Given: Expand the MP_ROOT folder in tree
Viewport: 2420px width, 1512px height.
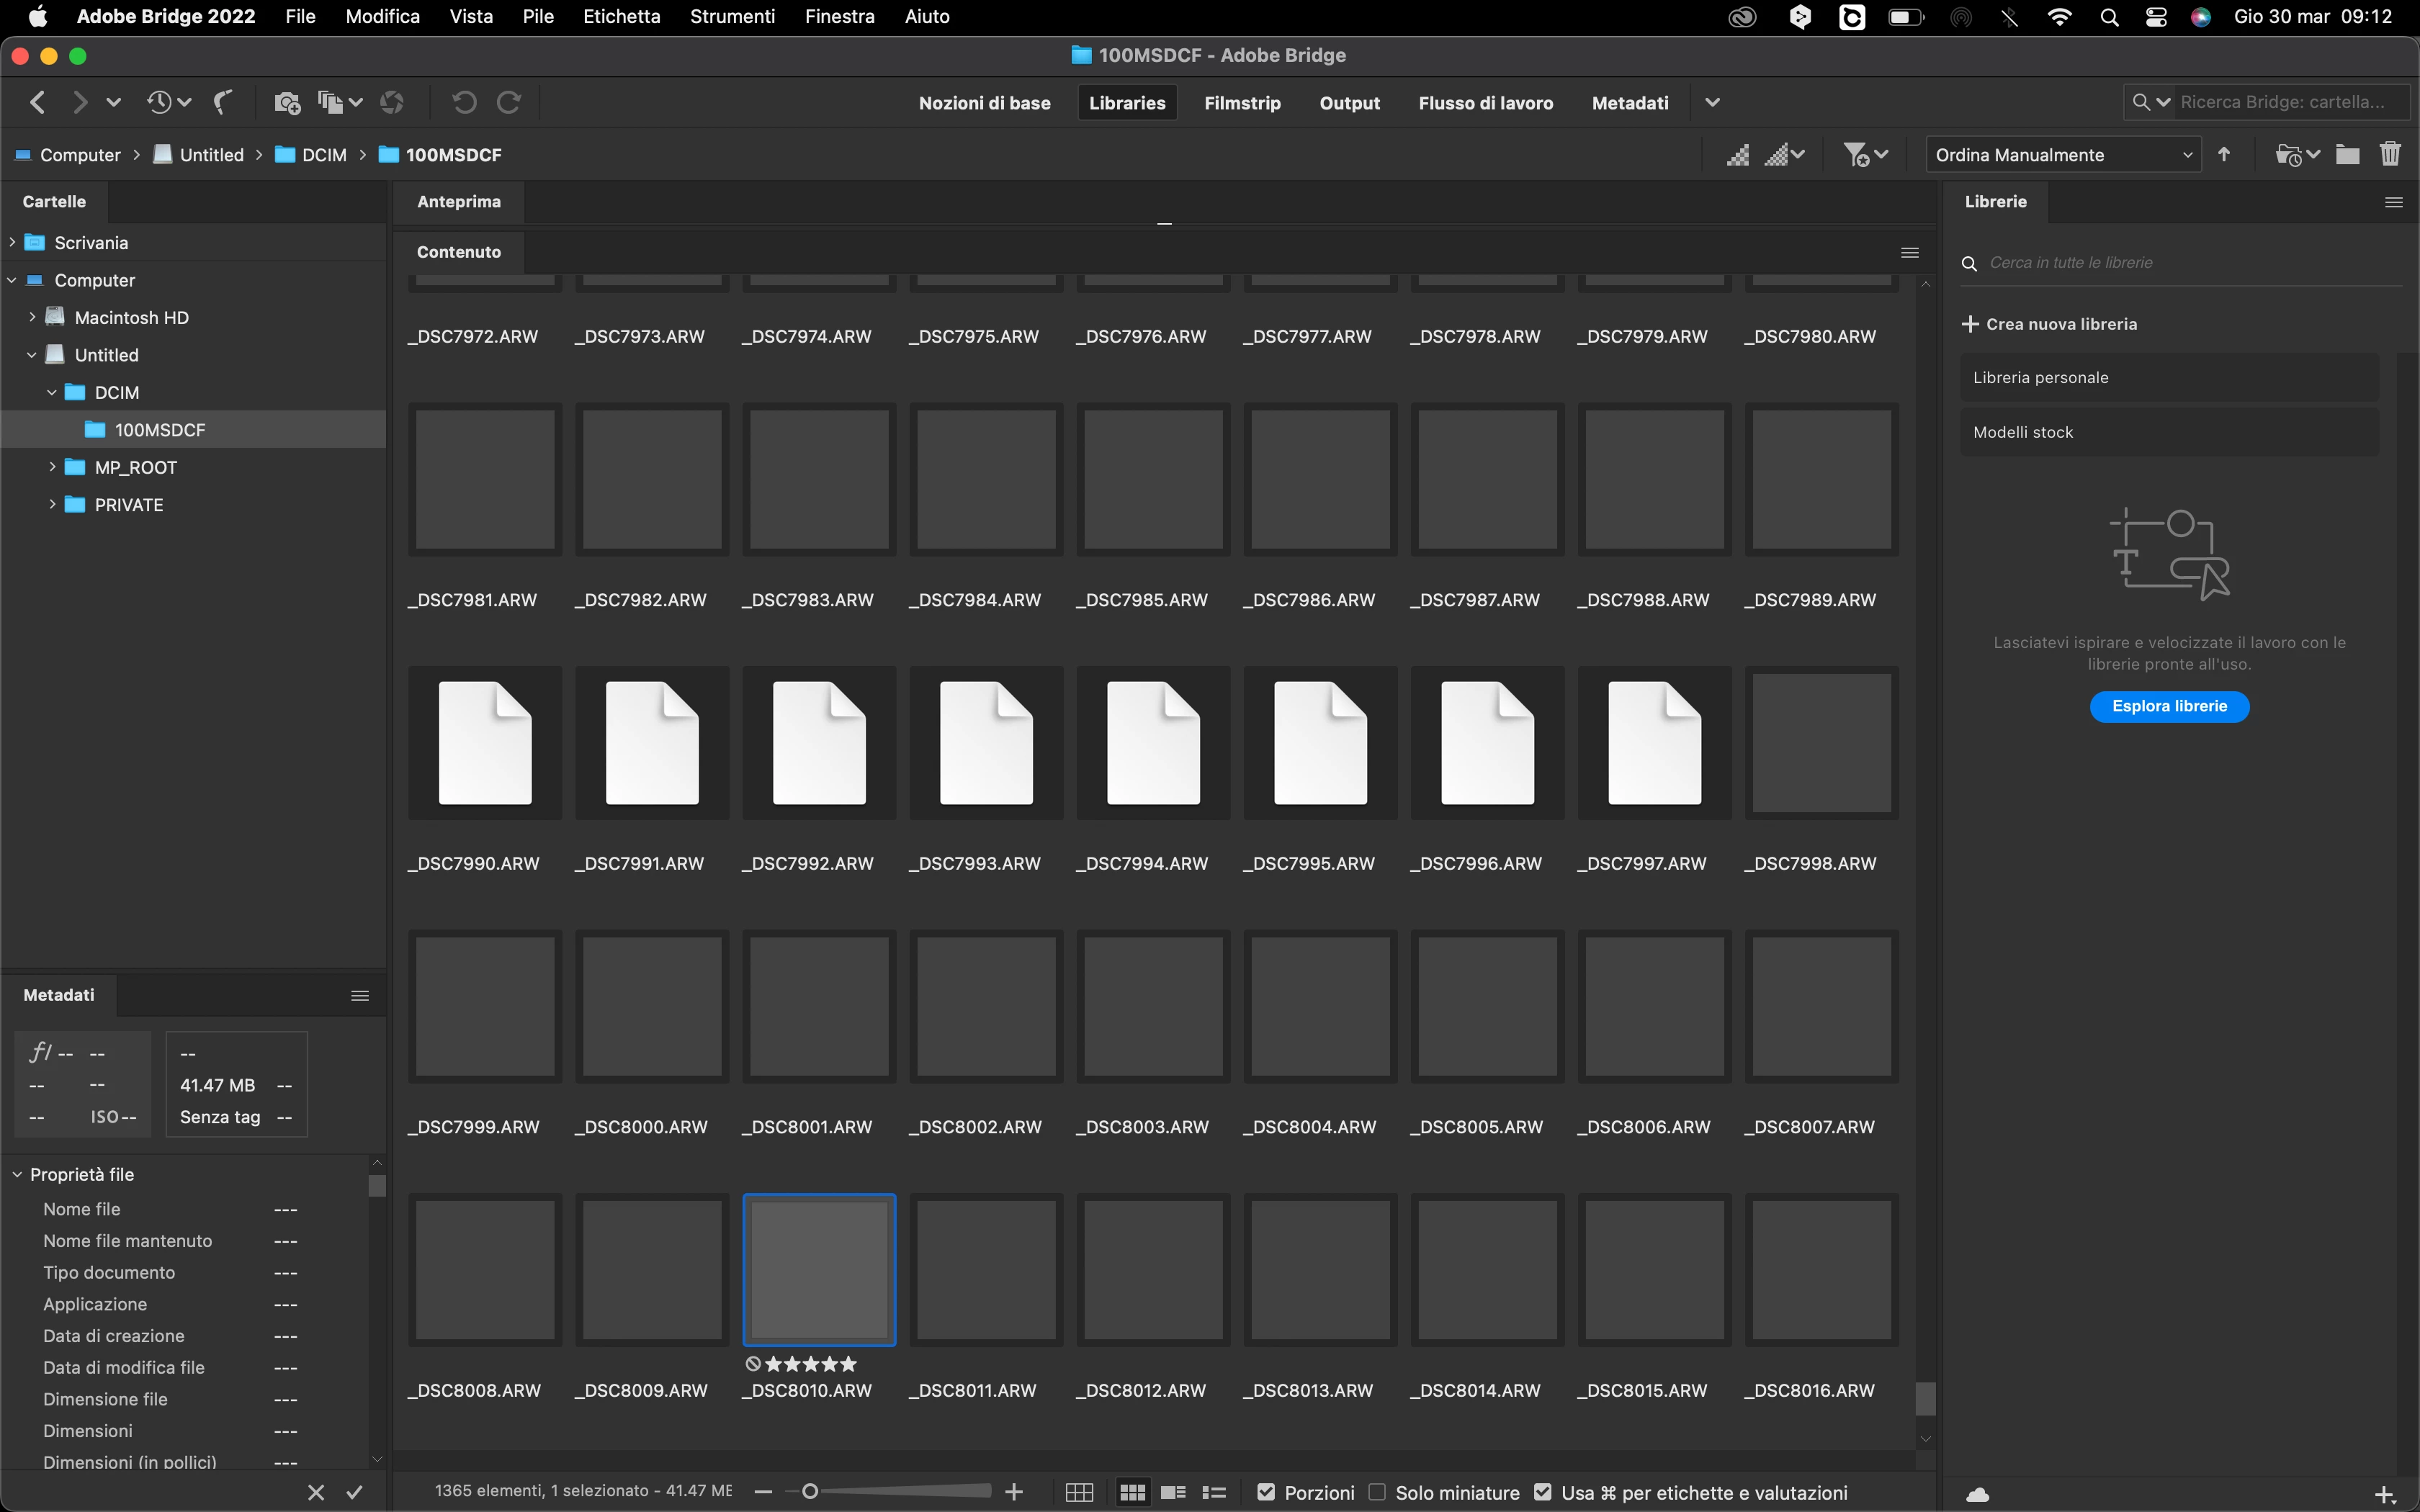Looking at the screenshot, I should pos(52,467).
